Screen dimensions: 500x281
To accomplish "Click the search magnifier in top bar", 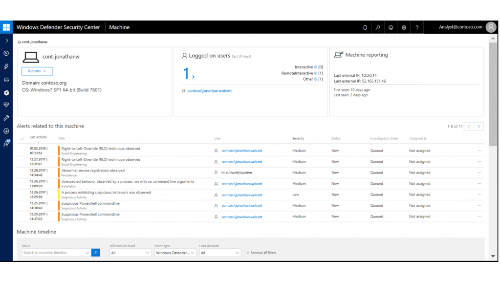I will tap(378, 27).
